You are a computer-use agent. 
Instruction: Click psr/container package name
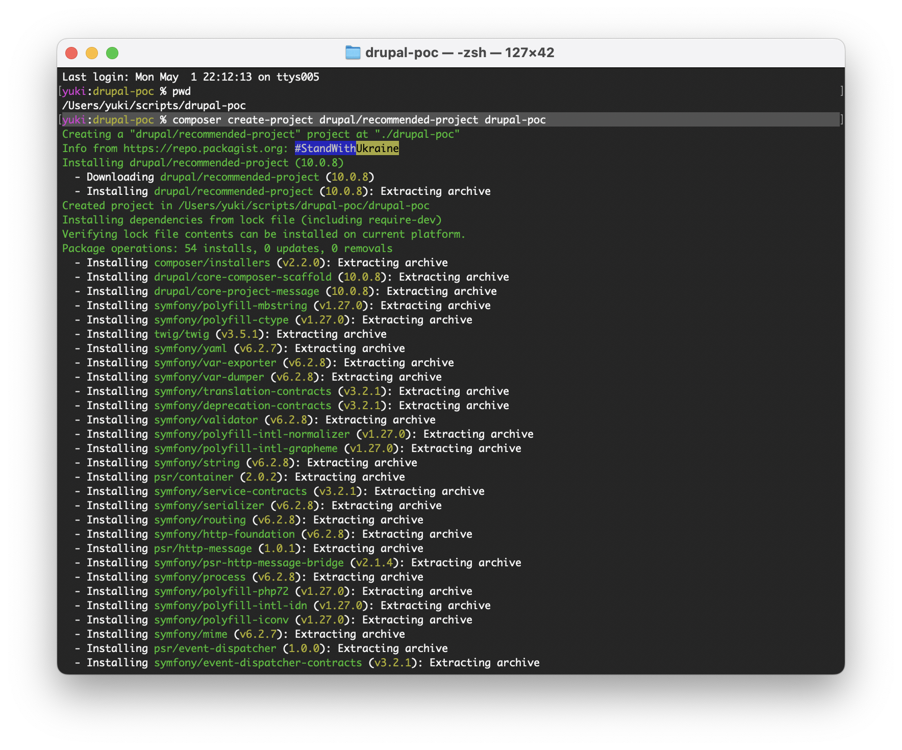[194, 477]
